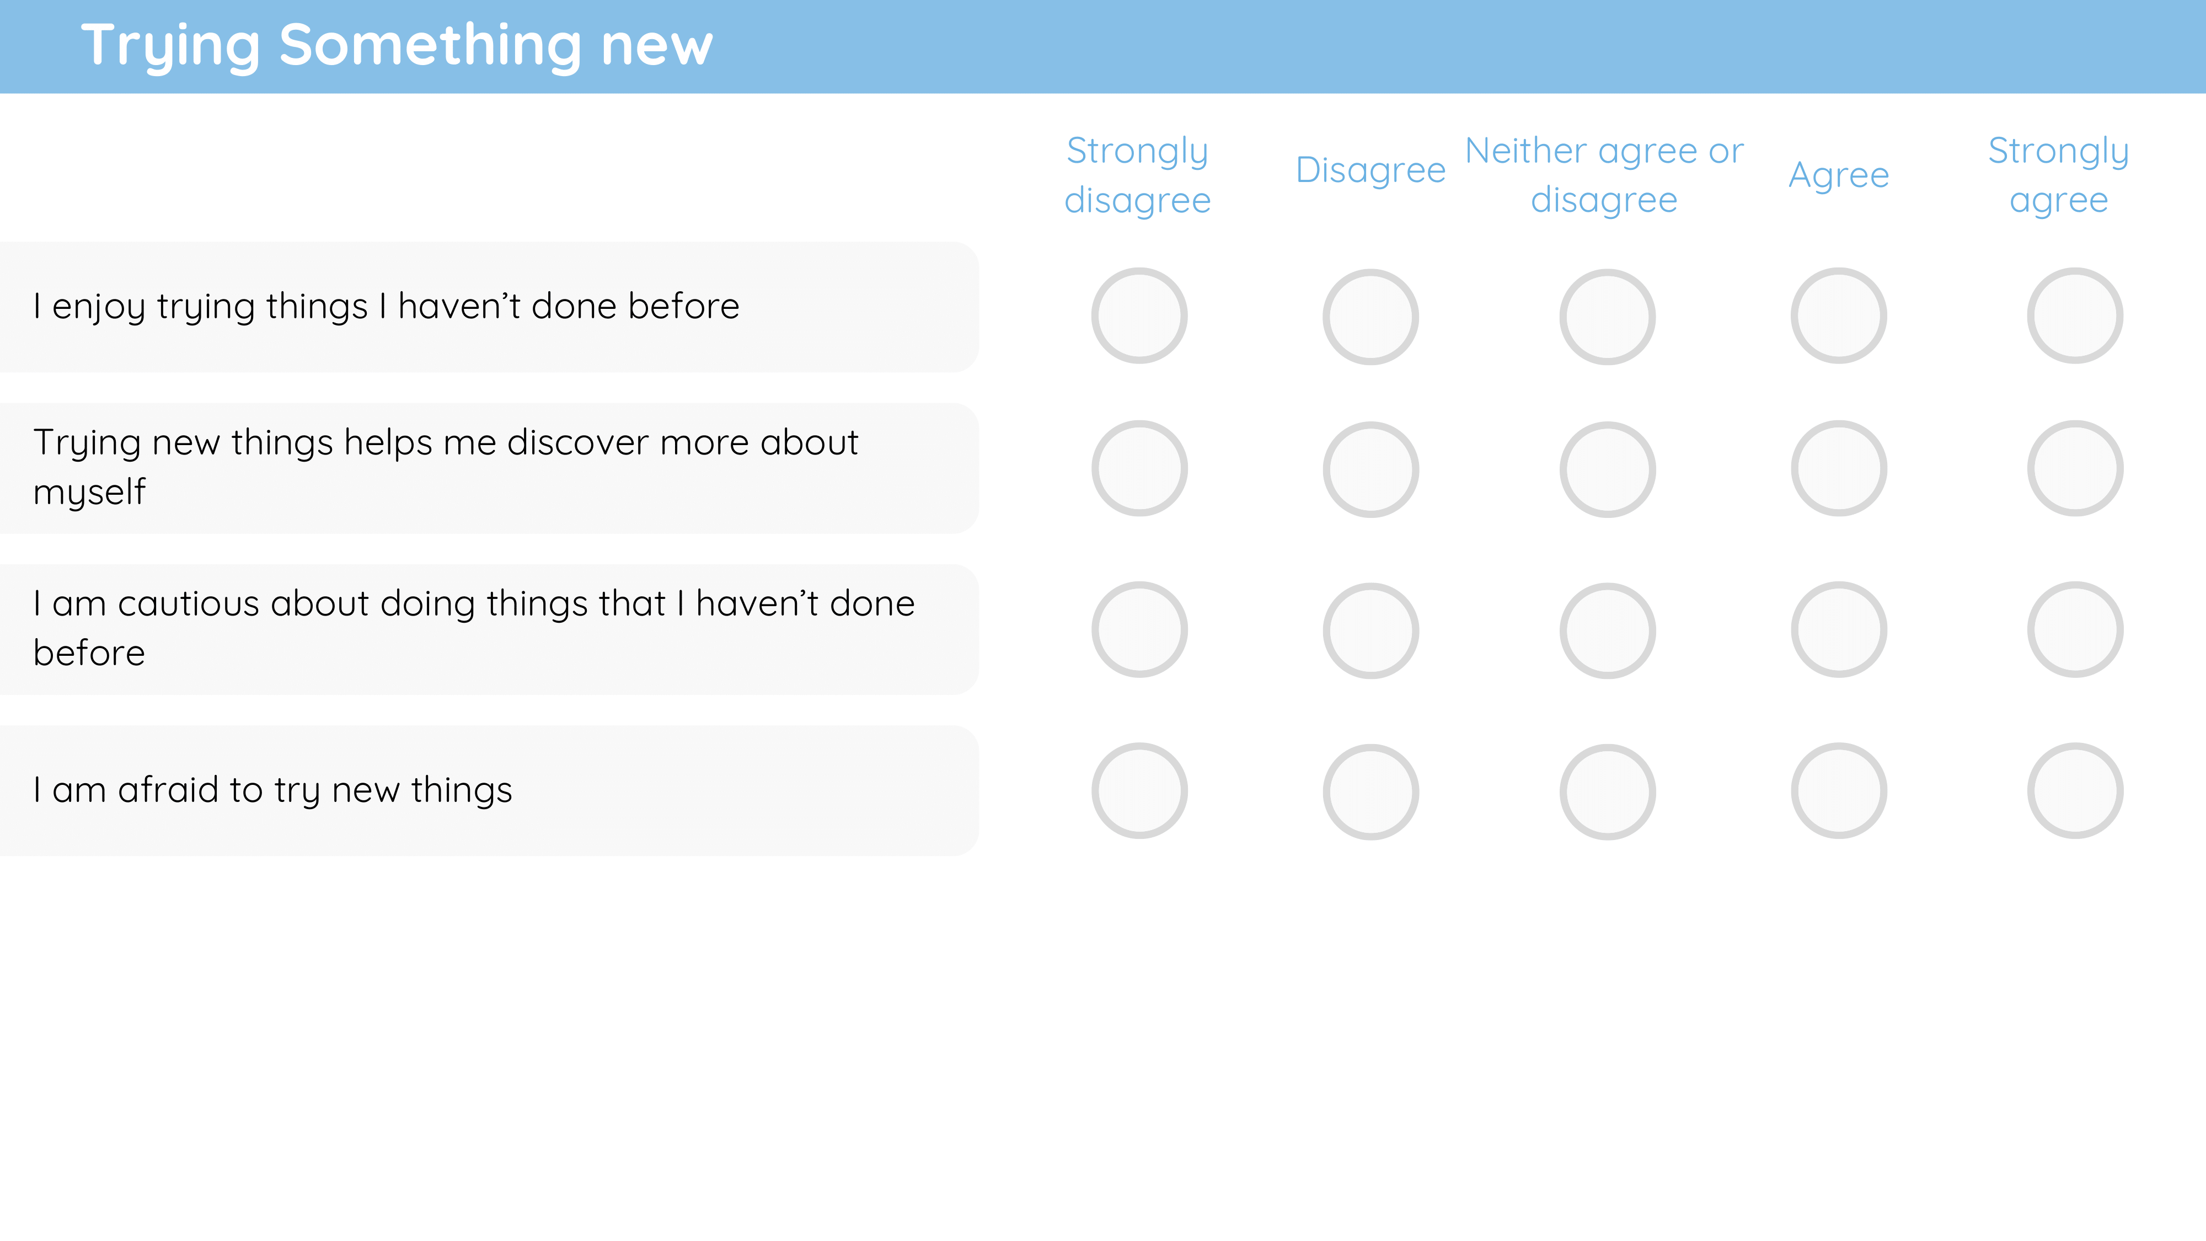Select neutral option for afraid to try

point(1608,791)
